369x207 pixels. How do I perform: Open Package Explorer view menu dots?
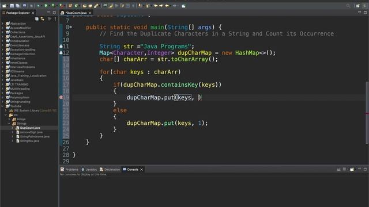click(55, 19)
